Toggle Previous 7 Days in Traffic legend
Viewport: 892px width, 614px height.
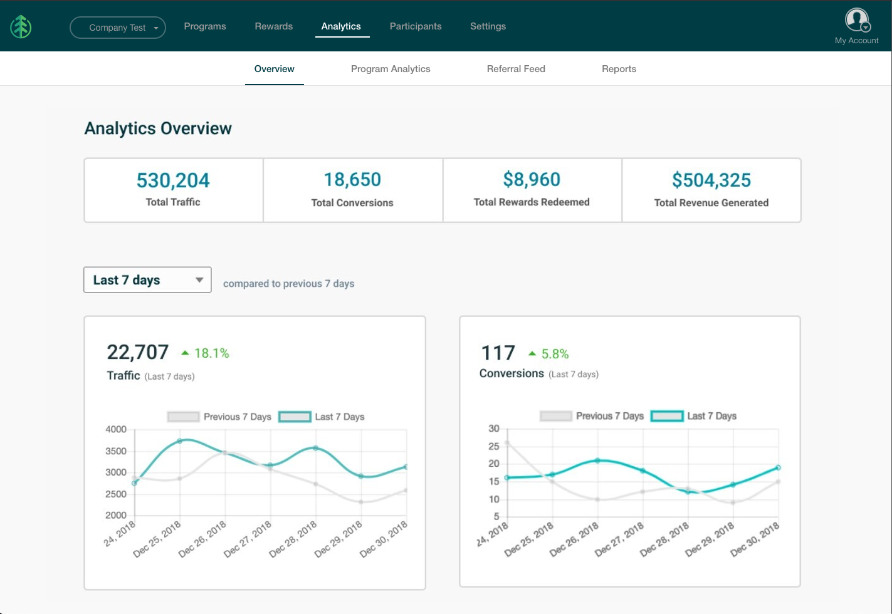click(219, 417)
